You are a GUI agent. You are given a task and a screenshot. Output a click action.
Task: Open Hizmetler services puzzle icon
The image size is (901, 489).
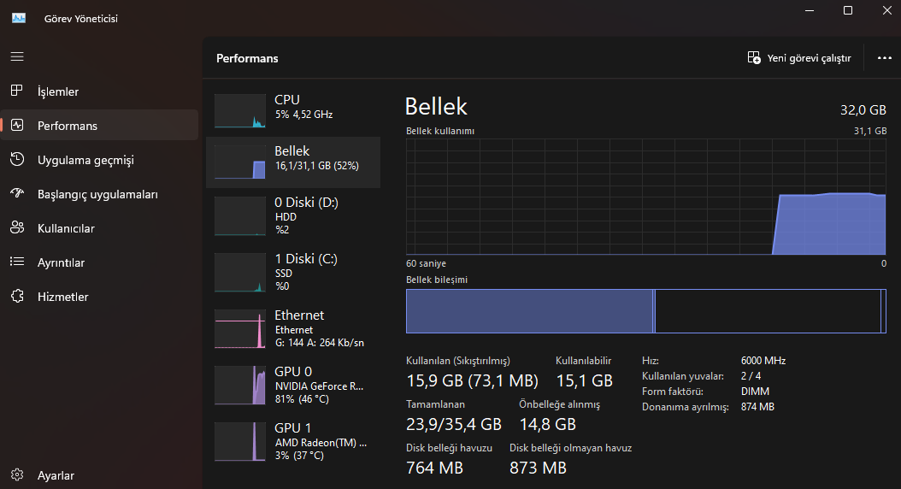[17, 297]
